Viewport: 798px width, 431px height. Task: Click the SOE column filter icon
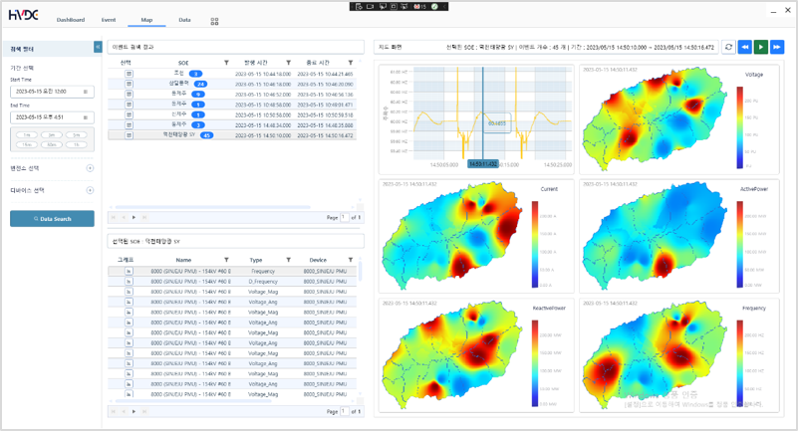coord(226,63)
